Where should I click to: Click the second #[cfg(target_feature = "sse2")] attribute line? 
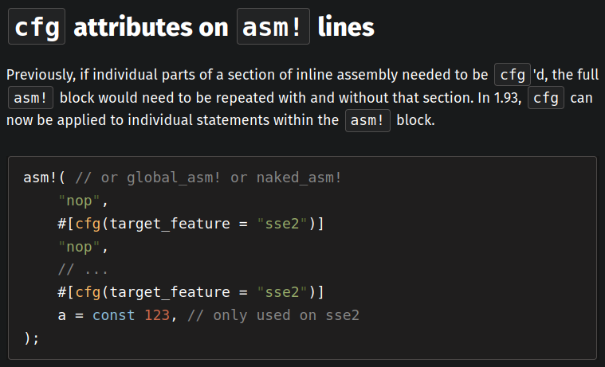[x=191, y=292]
